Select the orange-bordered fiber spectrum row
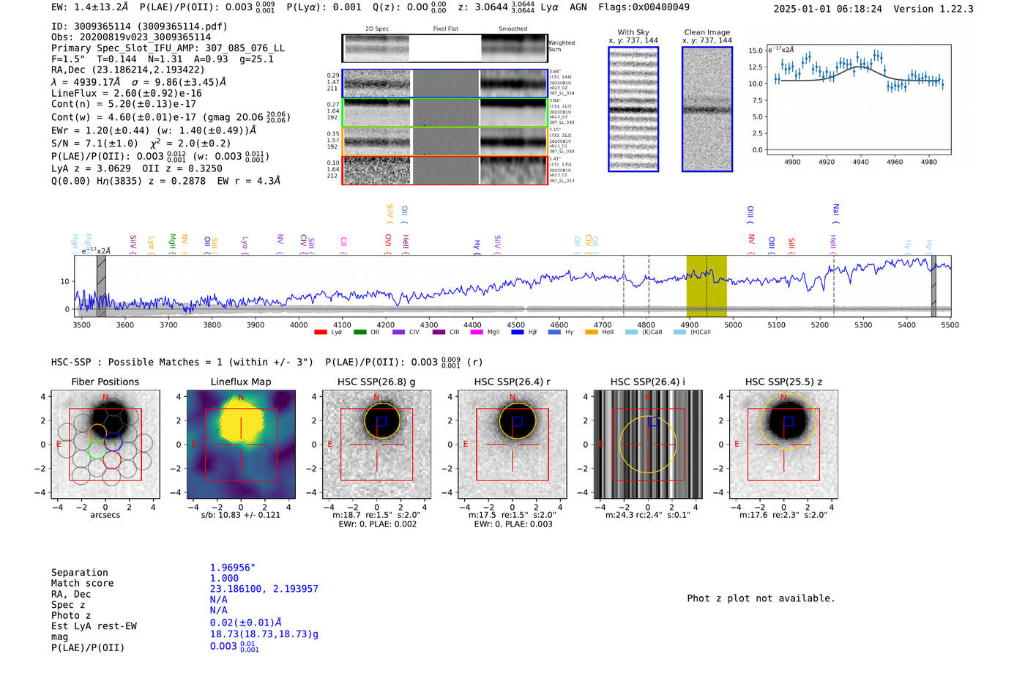Viewport: 1025px width, 698px height. click(x=444, y=141)
